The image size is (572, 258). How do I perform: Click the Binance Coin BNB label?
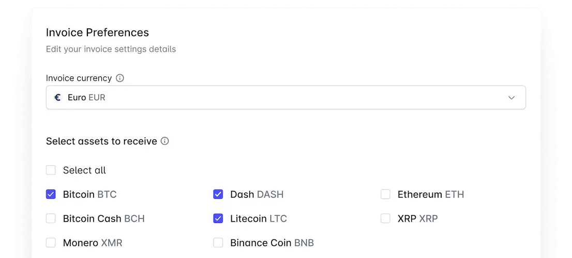[272, 243]
